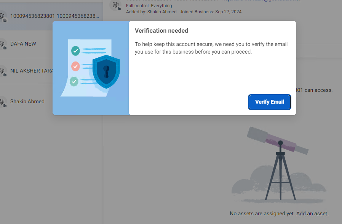Image resolution: width=342 pixels, height=224 pixels.
Task: Click the "Full control: Everything" label
Action: 149,6
